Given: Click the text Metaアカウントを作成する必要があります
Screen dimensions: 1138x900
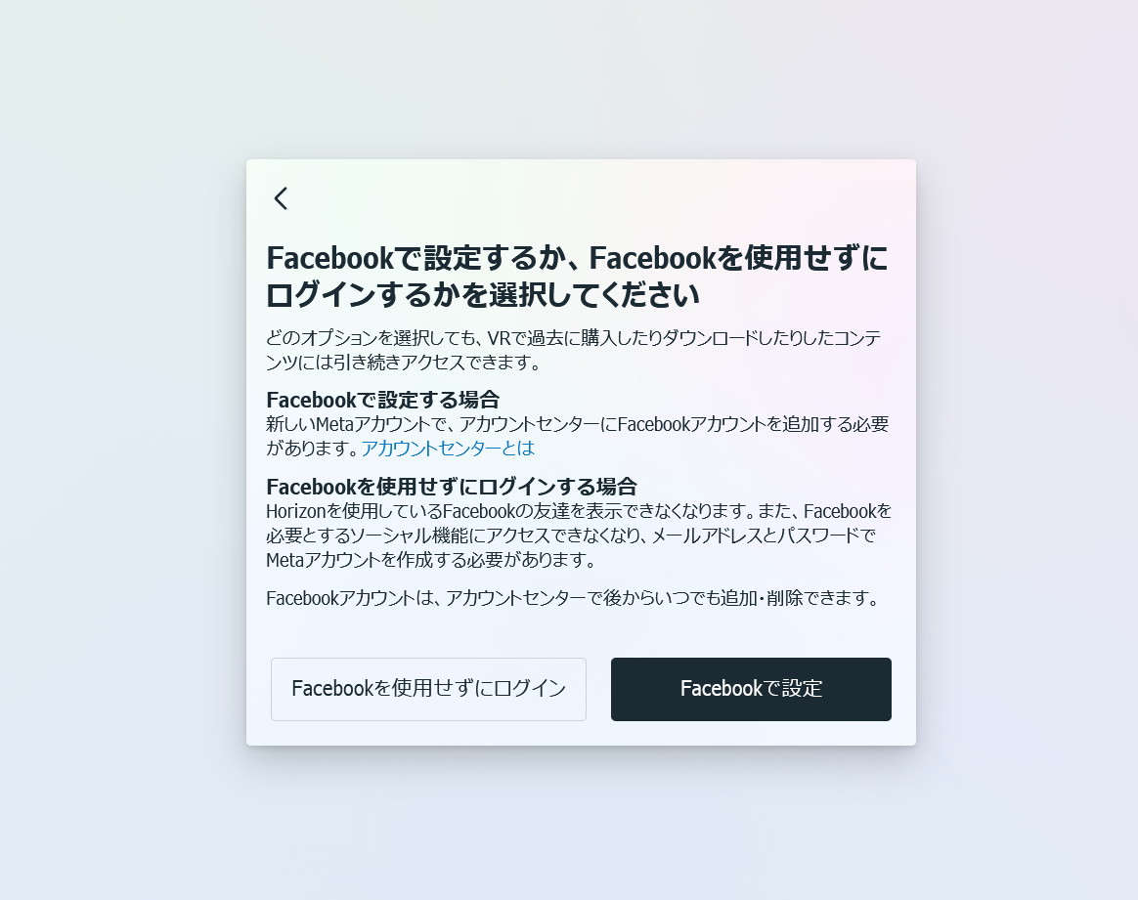Looking at the screenshot, I should point(431,560).
